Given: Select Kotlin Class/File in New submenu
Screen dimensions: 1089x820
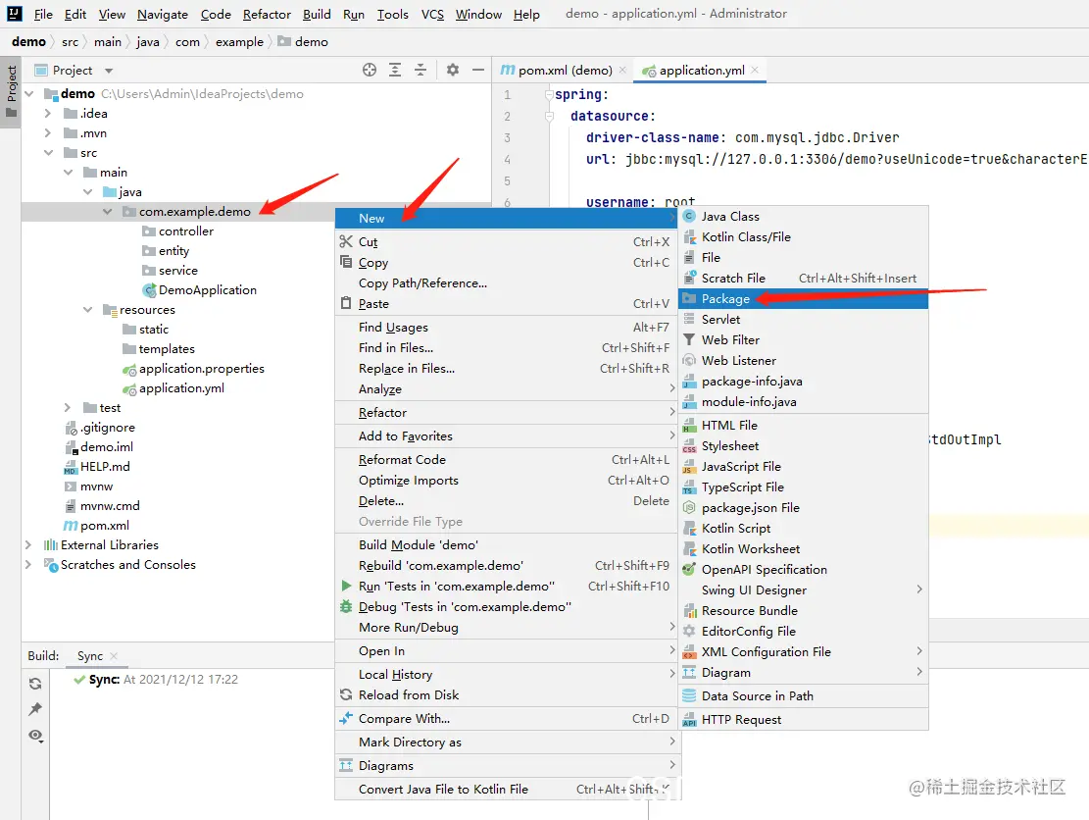Looking at the screenshot, I should click(x=803, y=237).
